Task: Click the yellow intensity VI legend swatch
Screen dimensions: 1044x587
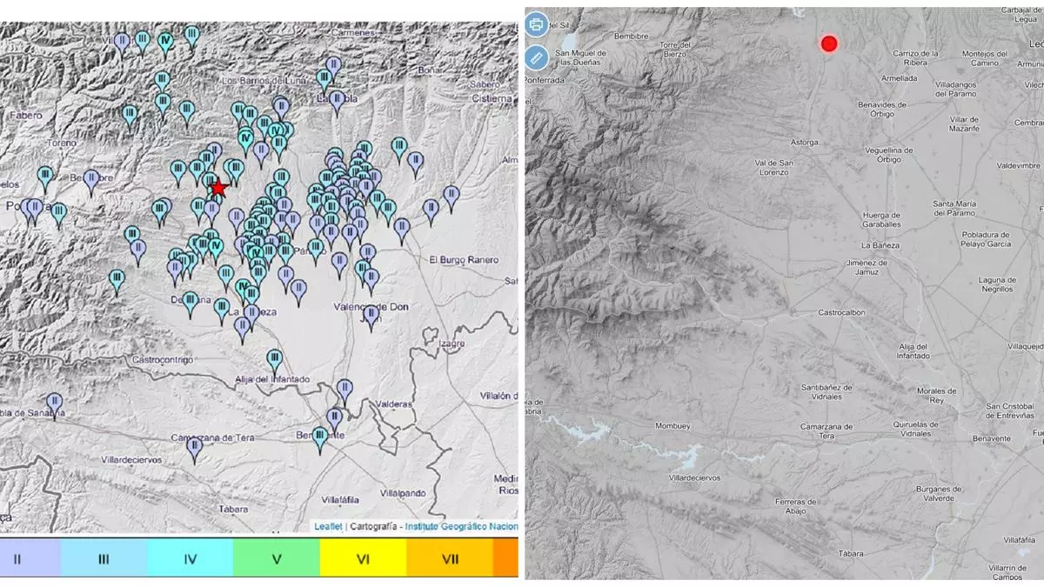Action: 363,559
